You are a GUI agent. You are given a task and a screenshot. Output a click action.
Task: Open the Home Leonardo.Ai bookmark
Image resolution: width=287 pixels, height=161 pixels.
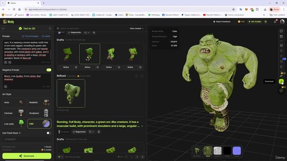click(235, 15)
